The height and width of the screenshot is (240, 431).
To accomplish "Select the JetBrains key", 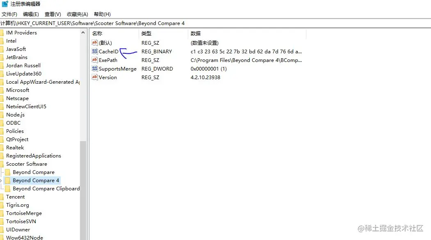I will 17,57.
